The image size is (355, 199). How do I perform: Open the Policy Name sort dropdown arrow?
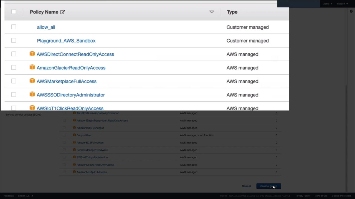point(212,12)
